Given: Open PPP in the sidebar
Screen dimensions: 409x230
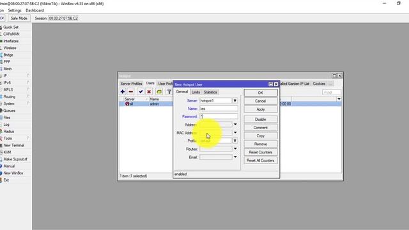Looking at the screenshot, I should [7, 62].
